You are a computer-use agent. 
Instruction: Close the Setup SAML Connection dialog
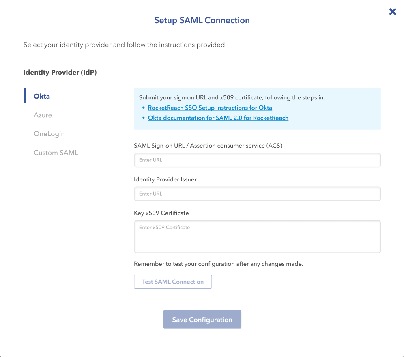[392, 12]
